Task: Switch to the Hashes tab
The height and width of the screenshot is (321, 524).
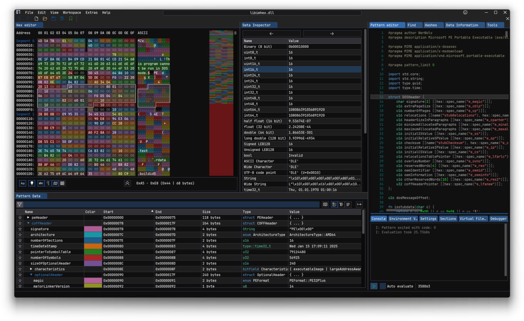Action: [x=434, y=25]
